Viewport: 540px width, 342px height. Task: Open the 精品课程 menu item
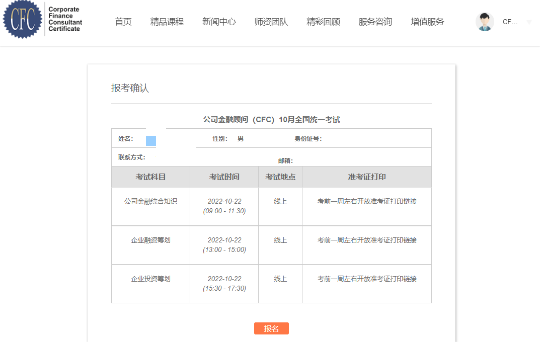(167, 22)
